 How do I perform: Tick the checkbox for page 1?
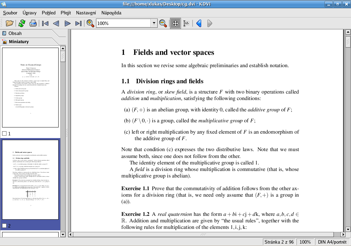point(4,134)
